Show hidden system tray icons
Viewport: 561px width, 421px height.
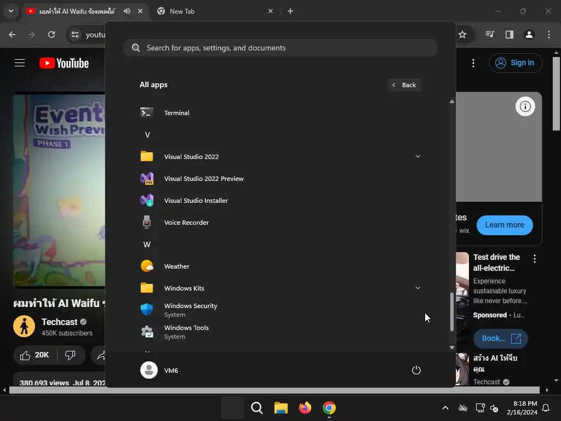(445, 408)
